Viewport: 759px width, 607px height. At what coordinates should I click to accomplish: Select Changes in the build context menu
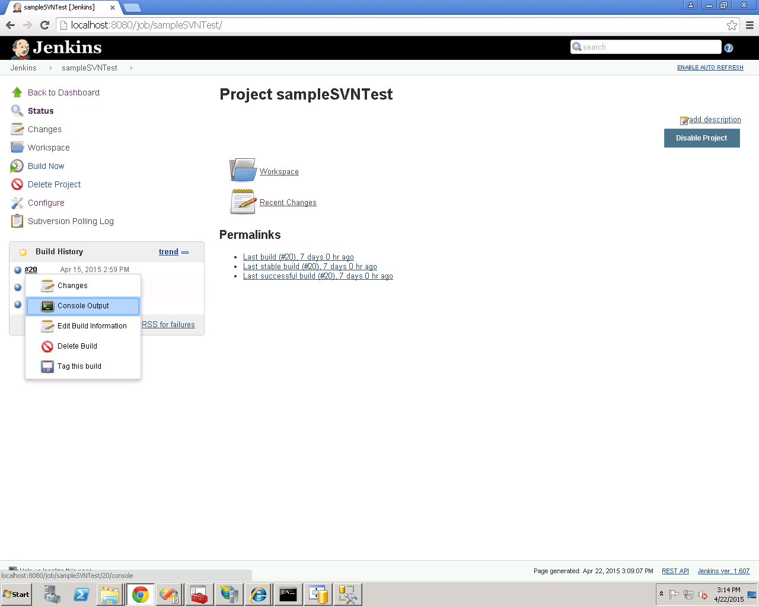point(83,286)
